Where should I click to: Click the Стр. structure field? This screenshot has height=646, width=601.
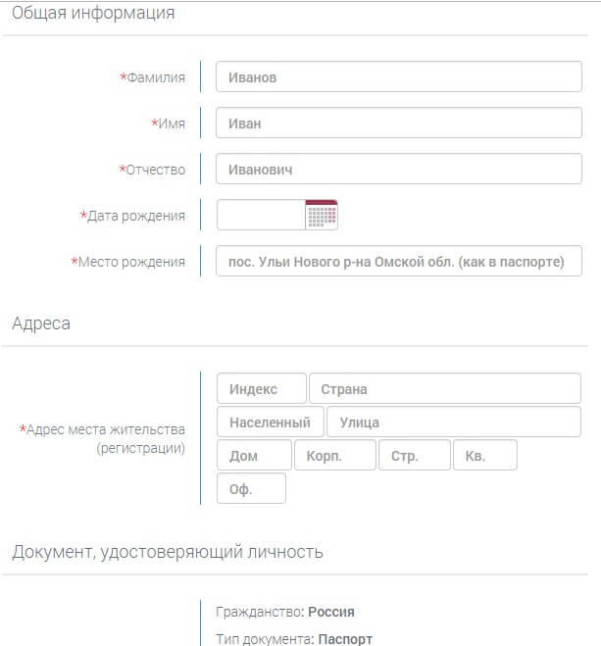[415, 455]
